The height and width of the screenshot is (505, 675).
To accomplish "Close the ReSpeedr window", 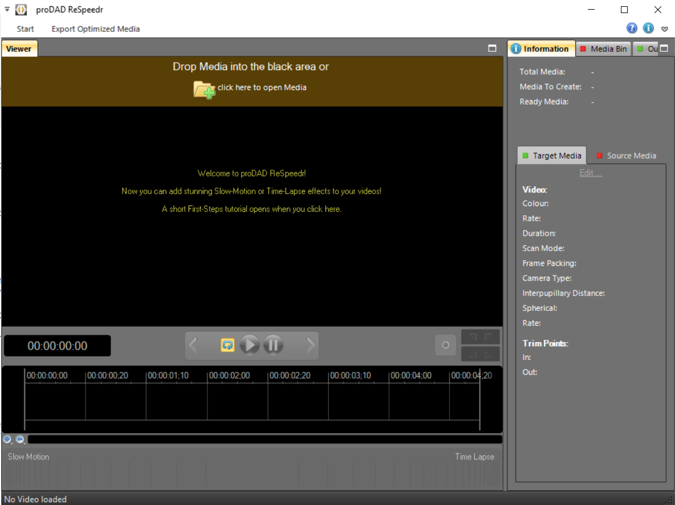I will point(658,10).
